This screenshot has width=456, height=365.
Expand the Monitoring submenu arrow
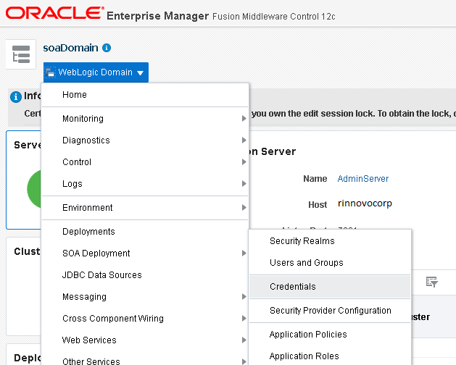(x=244, y=118)
